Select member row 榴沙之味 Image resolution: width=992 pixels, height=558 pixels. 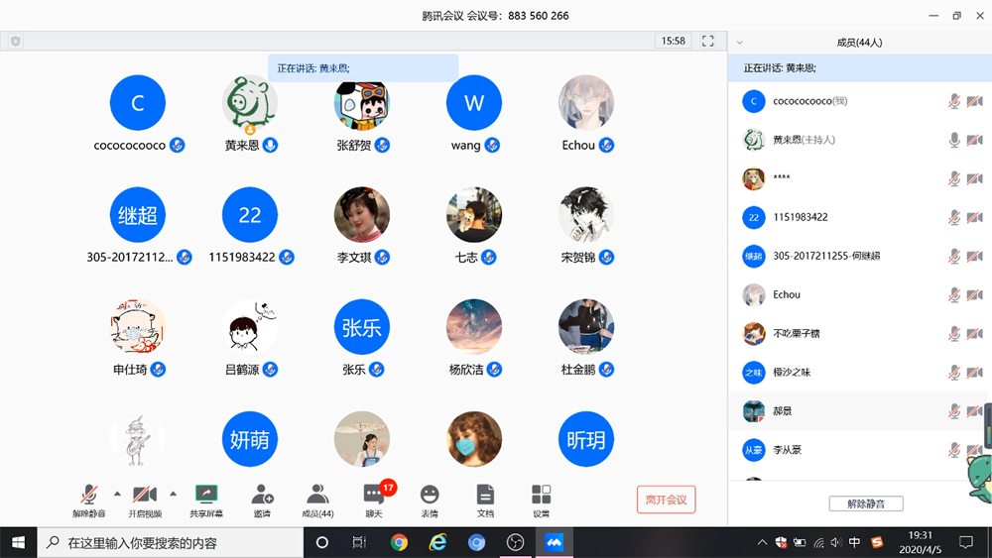(x=860, y=373)
